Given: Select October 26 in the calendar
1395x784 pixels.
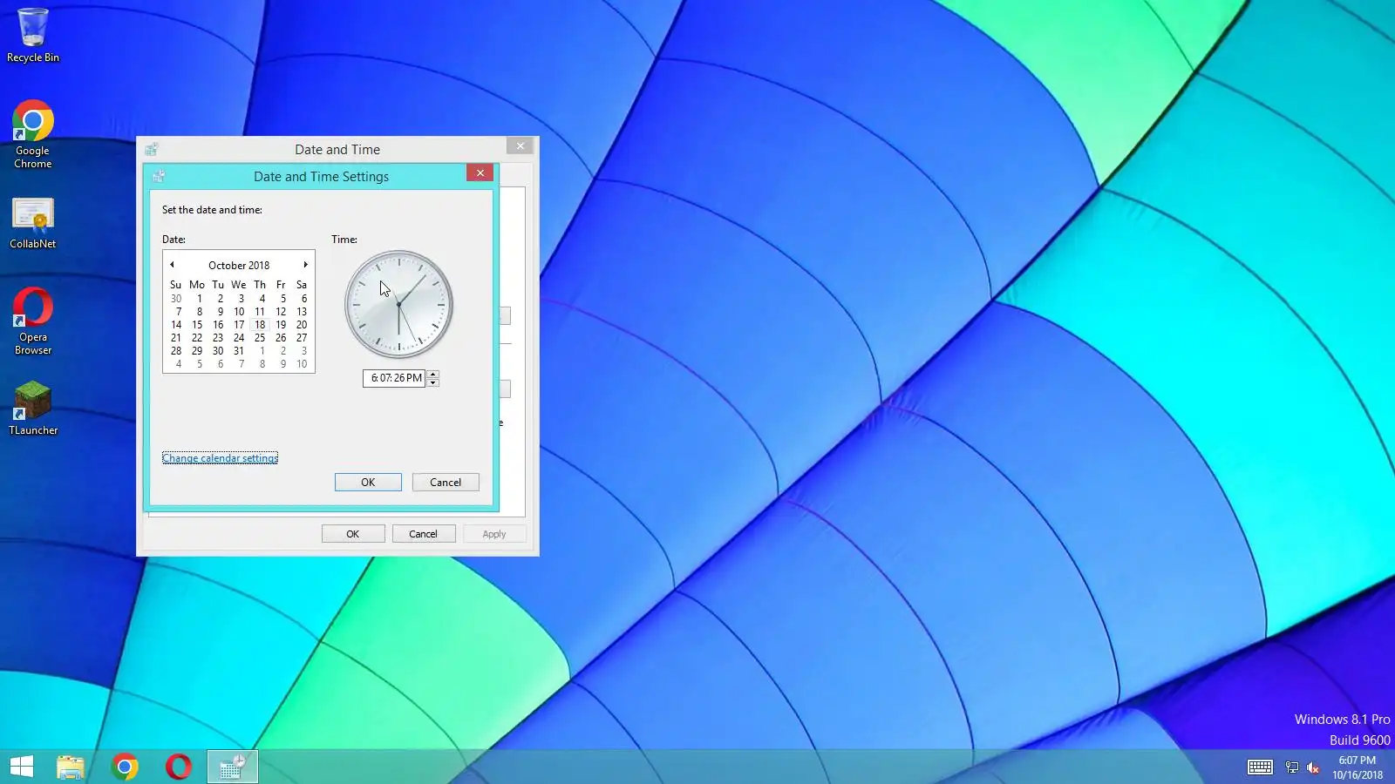Looking at the screenshot, I should coord(281,338).
